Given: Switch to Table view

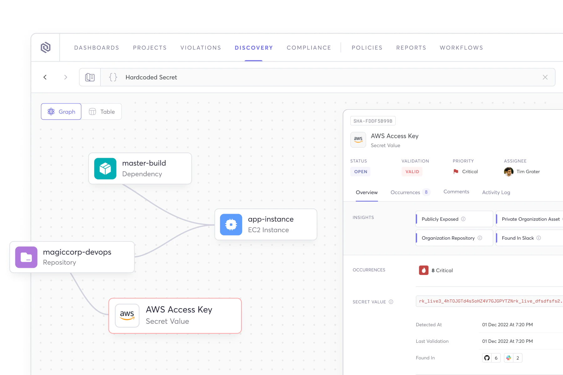Looking at the screenshot, I should click(102, 112).
